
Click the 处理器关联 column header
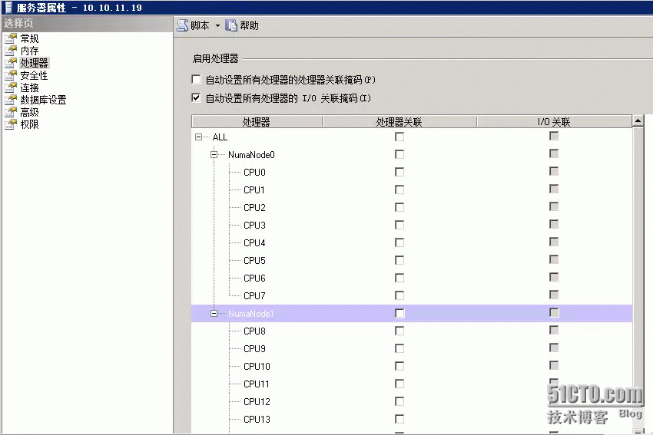pyautogui.click(x=399, y=122)
